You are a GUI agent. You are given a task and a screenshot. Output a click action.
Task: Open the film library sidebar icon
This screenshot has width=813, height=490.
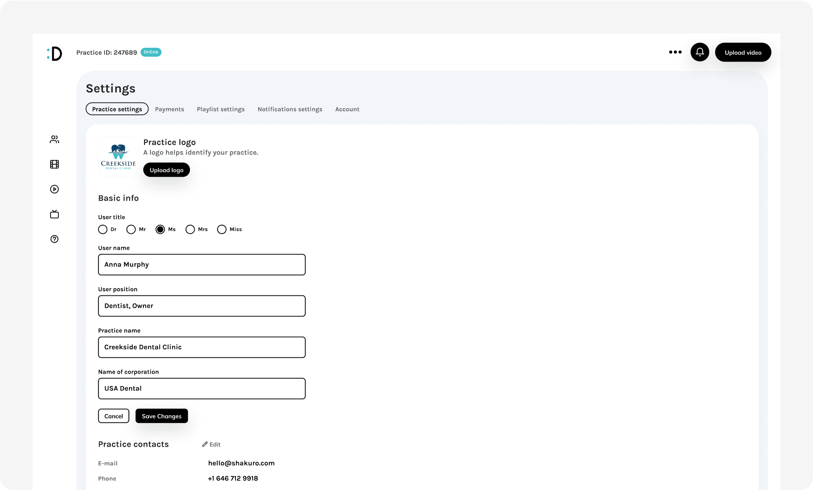(x=54, y=164)
